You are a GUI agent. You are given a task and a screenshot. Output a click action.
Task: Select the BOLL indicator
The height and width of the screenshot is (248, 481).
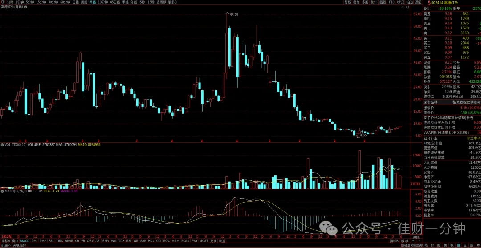[x=185, y=241]
